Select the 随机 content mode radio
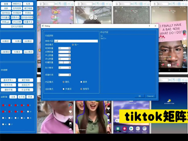188x141 pixels. pos(64,82)
